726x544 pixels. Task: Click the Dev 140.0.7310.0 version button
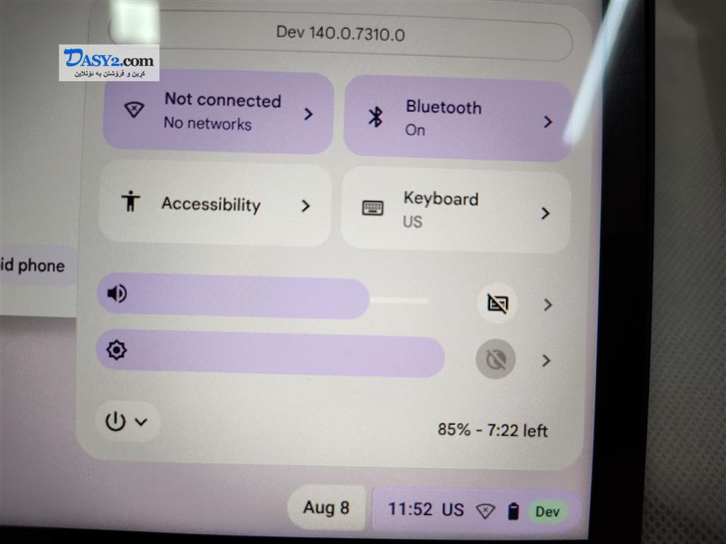340,34
